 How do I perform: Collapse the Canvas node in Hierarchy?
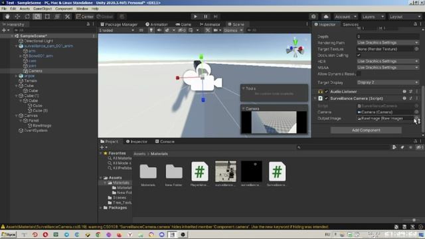16,116
